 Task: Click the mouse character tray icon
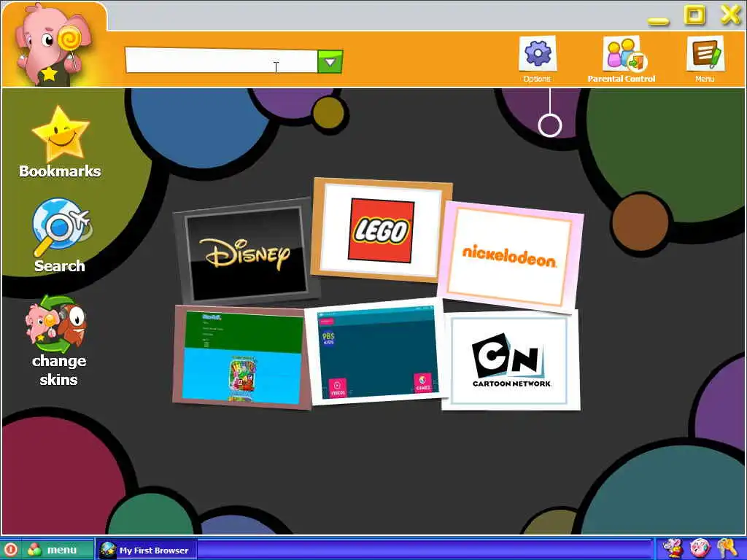pos(673,548)
